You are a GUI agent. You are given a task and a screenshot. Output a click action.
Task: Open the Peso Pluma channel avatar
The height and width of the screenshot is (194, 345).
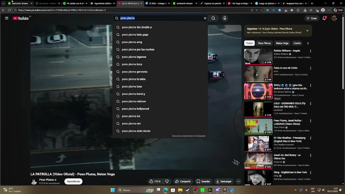[34, 182]
